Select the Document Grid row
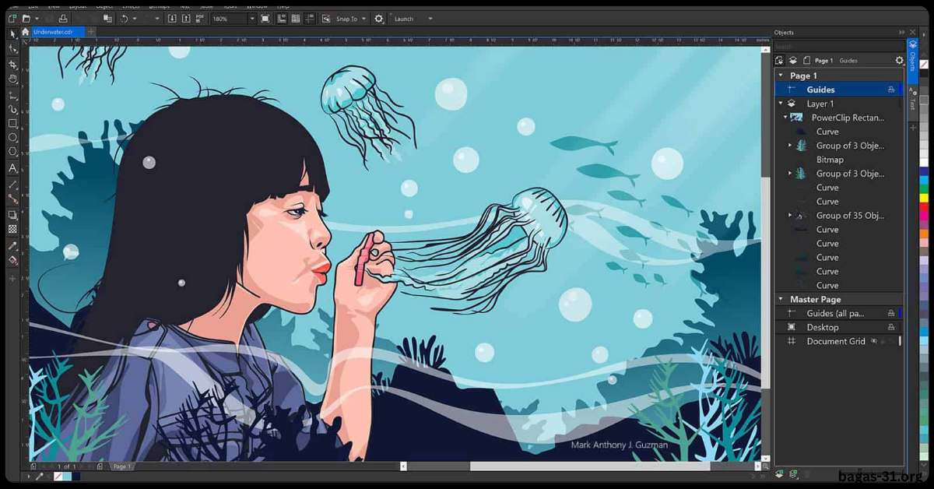This screenshot has height=489, width=934. pyautogui.click(x=840, y=341)
